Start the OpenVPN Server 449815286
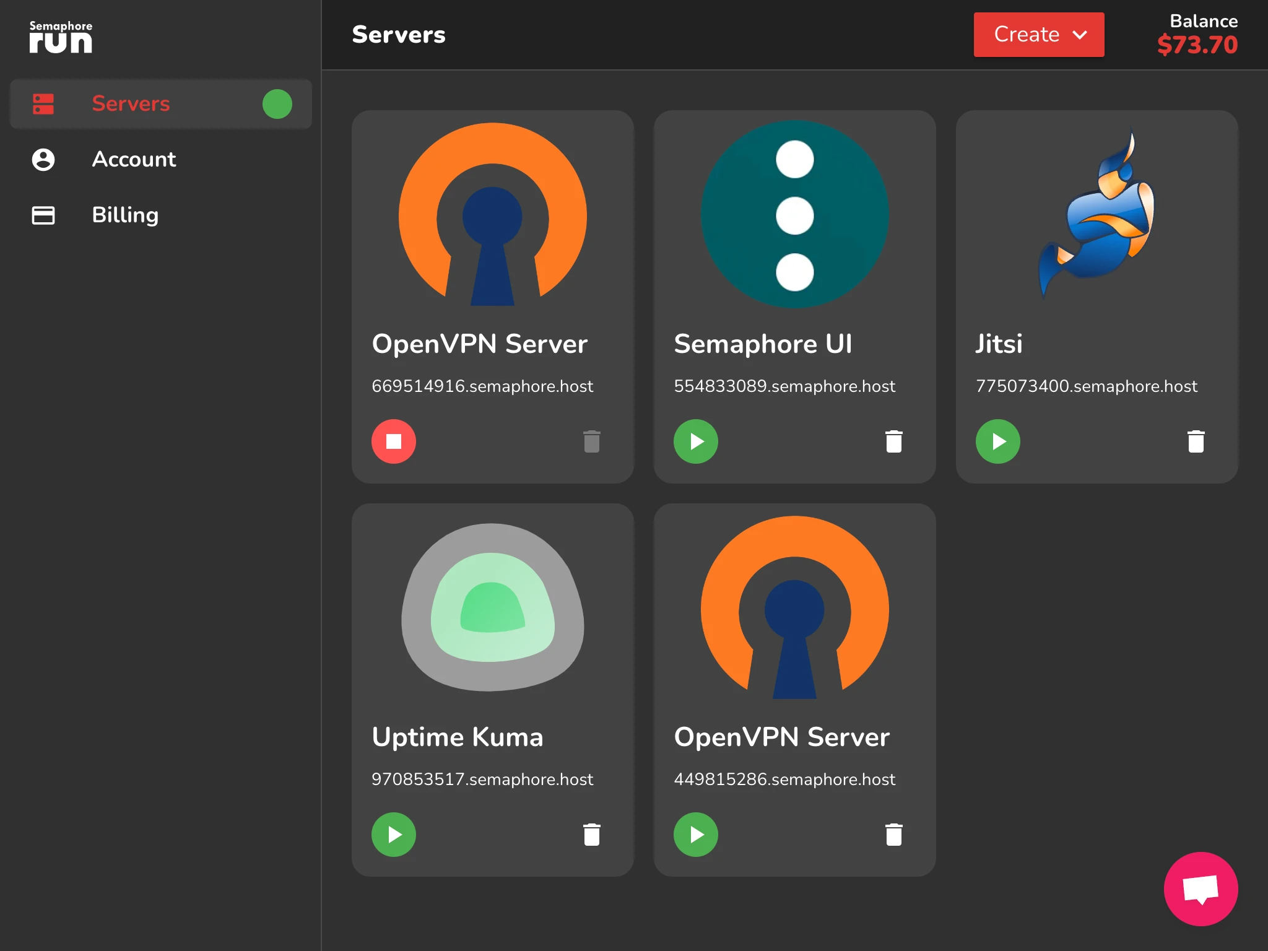This screenshot has width=1268, height=951. [696, 835]
